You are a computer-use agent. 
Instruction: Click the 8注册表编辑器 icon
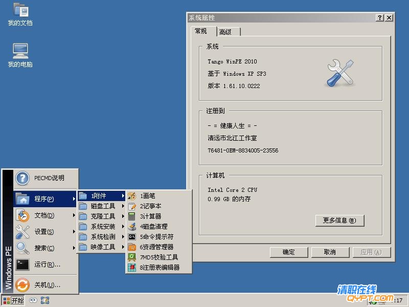pyautogui.click(x=132, y=267)
